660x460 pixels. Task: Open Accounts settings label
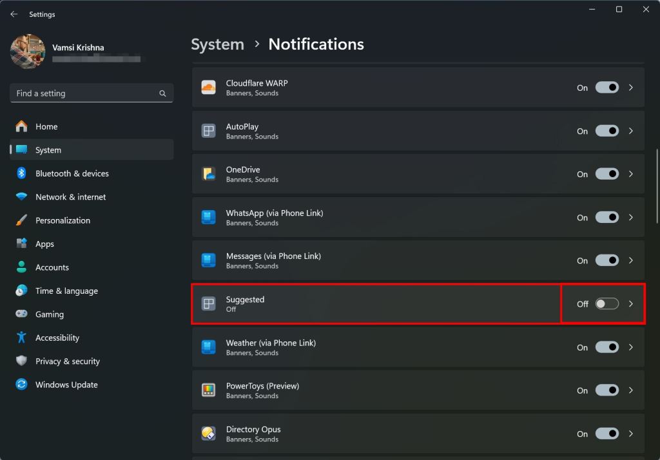pyautogui.click(x=52, y=267)
